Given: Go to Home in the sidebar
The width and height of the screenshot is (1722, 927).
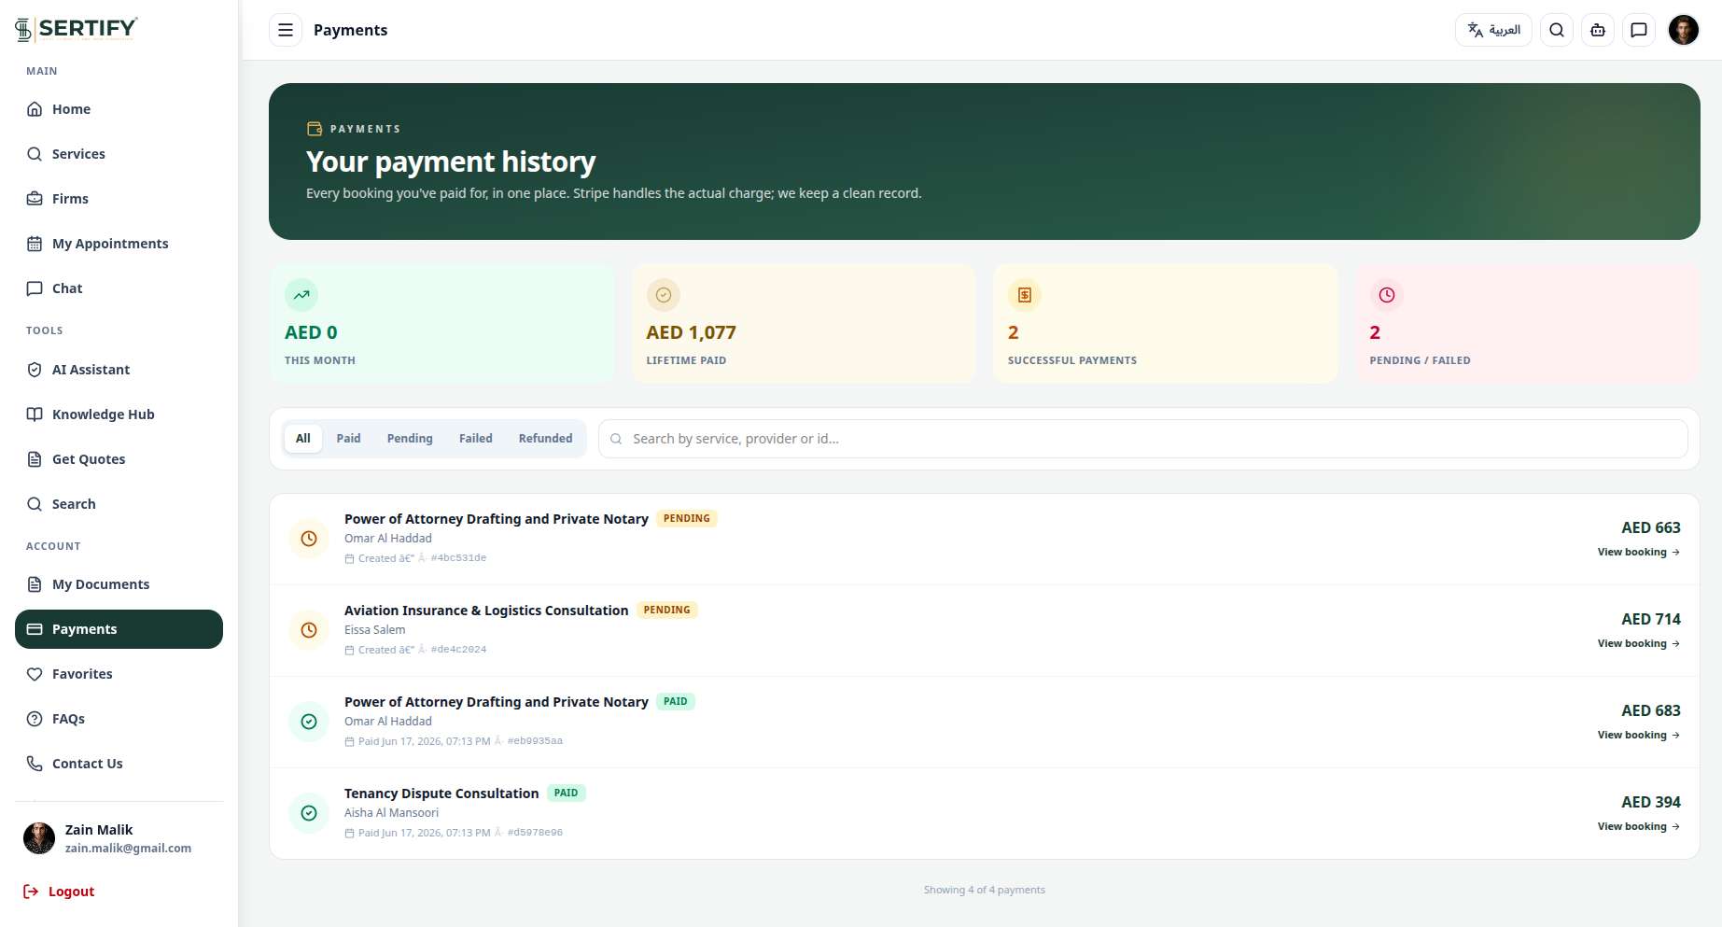Looking at the screenshot, I should coord(119,109).
